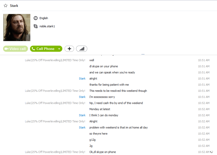Click Luke sender name beside 'Ok,dl skype on phone'
217x155 pixels.
click(55, 152)
